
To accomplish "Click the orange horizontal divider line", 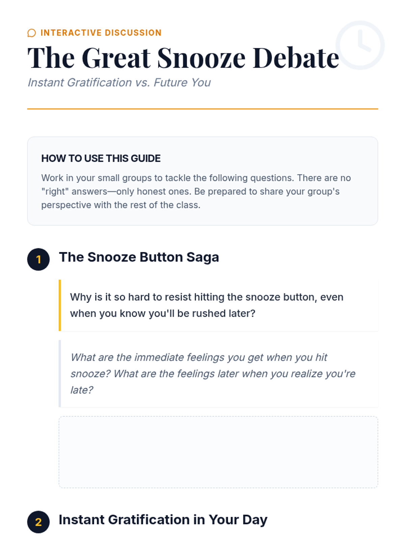I will click(x=202, y=109).
